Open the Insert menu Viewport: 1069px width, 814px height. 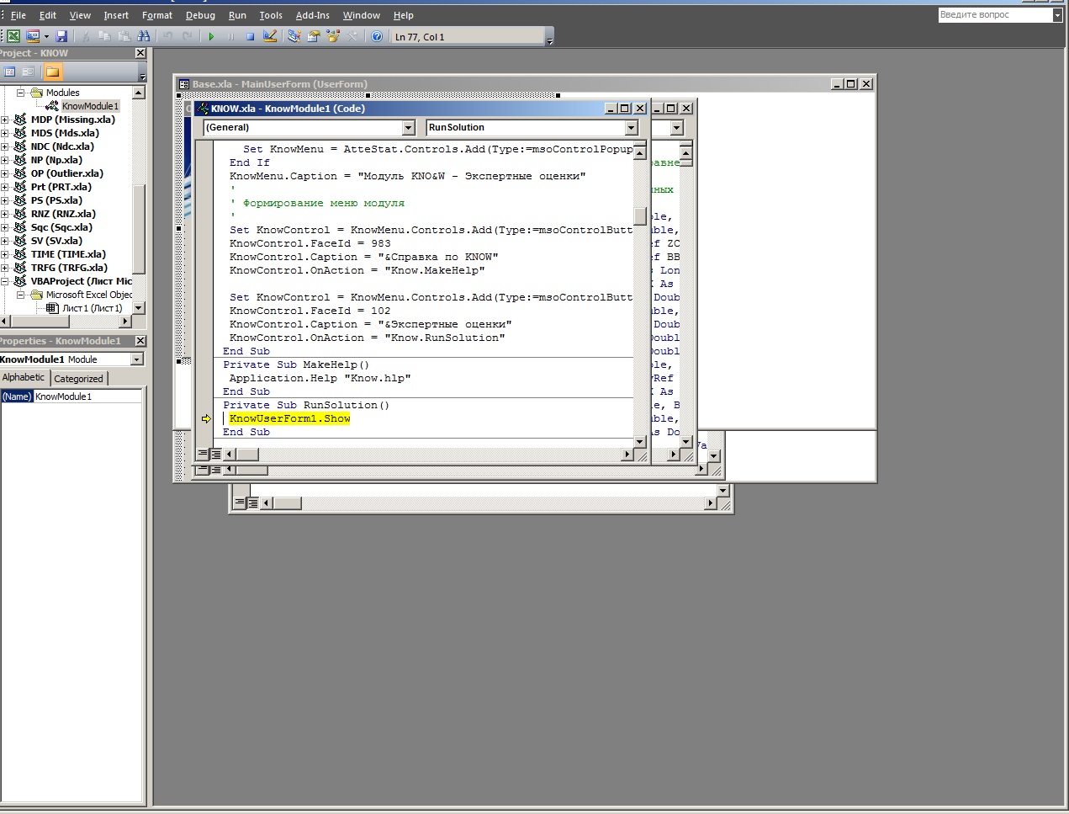coord(116,15)
